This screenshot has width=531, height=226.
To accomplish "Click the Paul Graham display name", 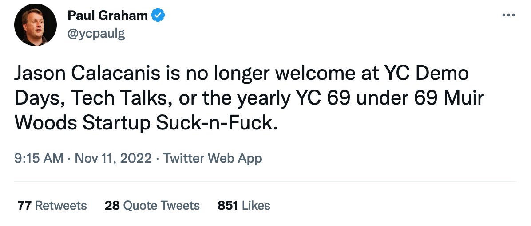I will [x=107, y=16].
